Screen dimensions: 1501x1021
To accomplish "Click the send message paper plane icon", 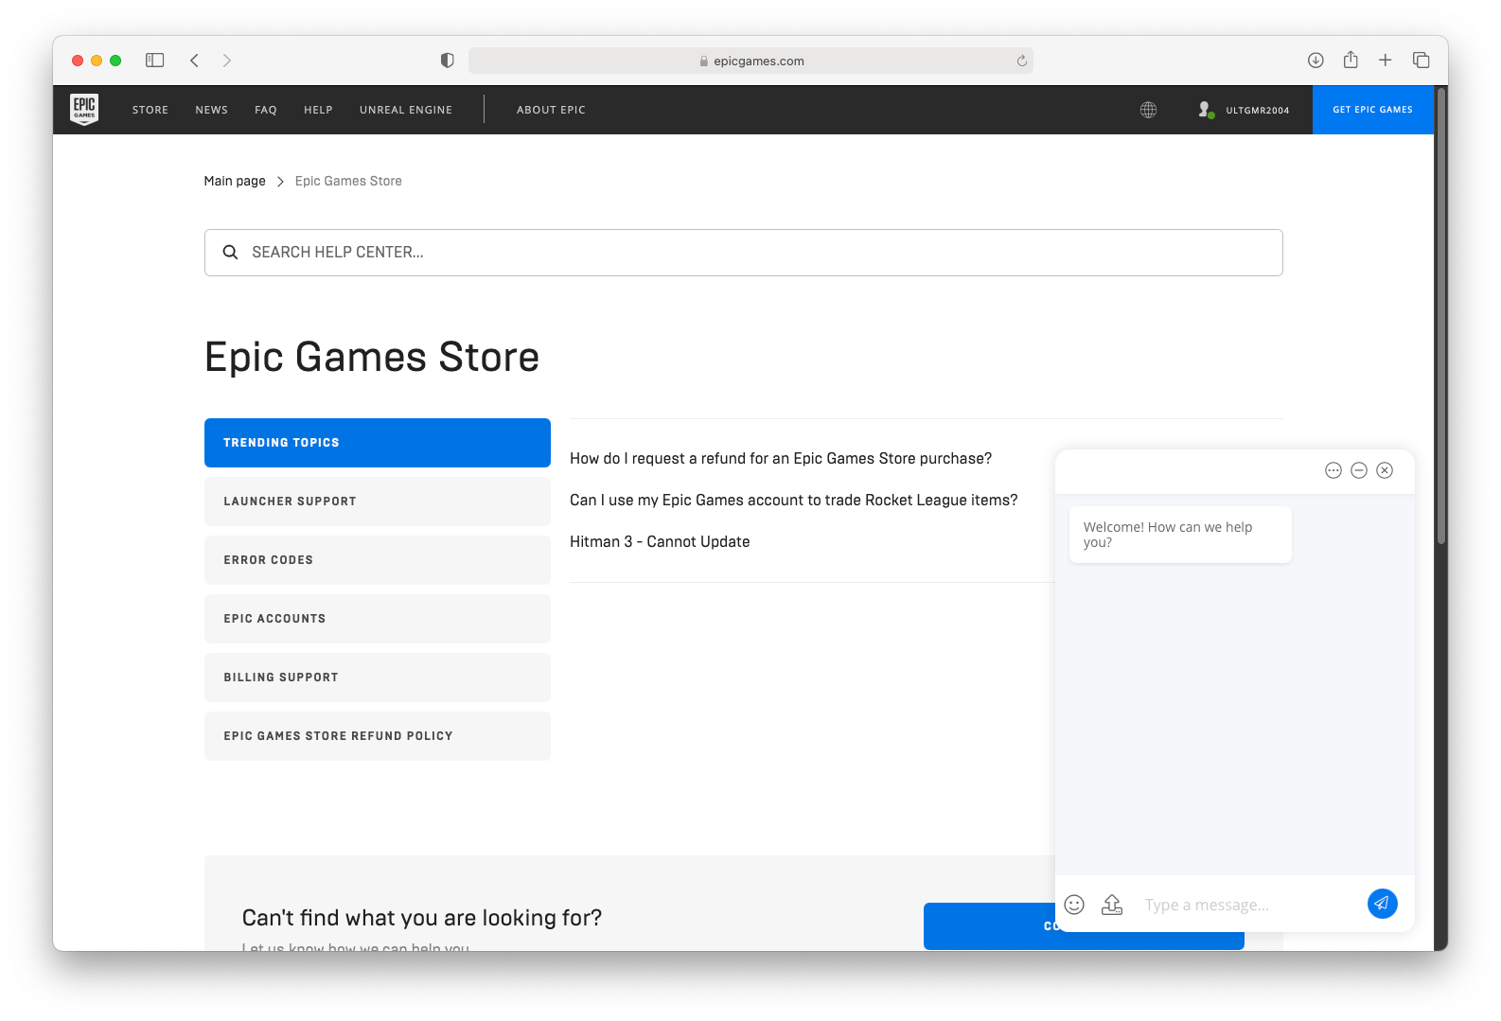I will click(1382, 904).
